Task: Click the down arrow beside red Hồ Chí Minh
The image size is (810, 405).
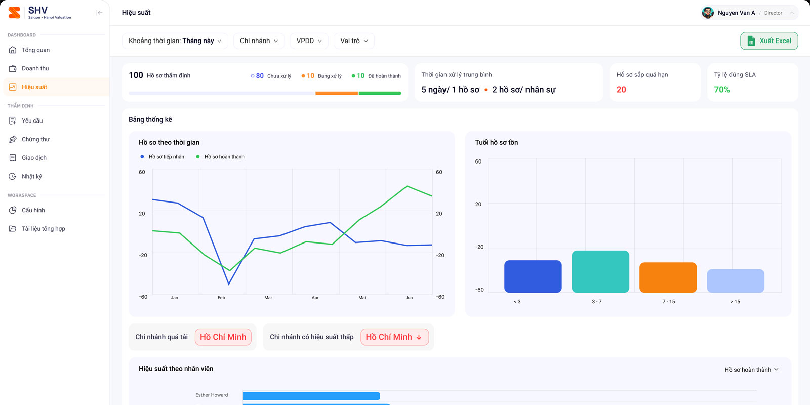Action: (419, 337)
